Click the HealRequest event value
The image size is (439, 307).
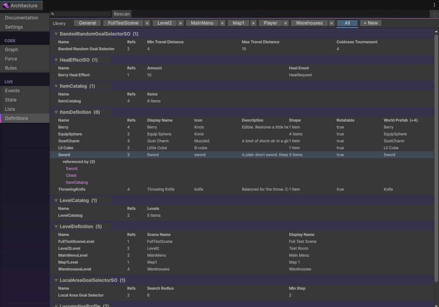[x=301, y=75]
